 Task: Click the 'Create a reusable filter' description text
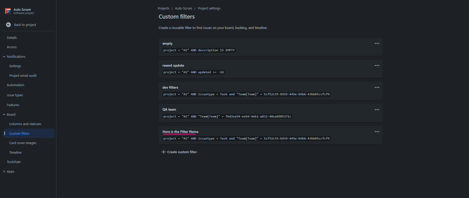point(213,28)
